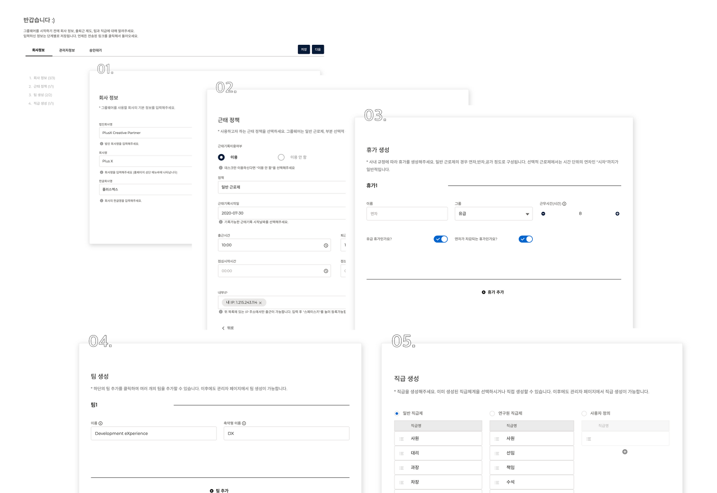The width and height of the screenshot is (717, 493).
Task: Click clock icon in 출근시간 10:00 field
Action: (x=326, y=245)
